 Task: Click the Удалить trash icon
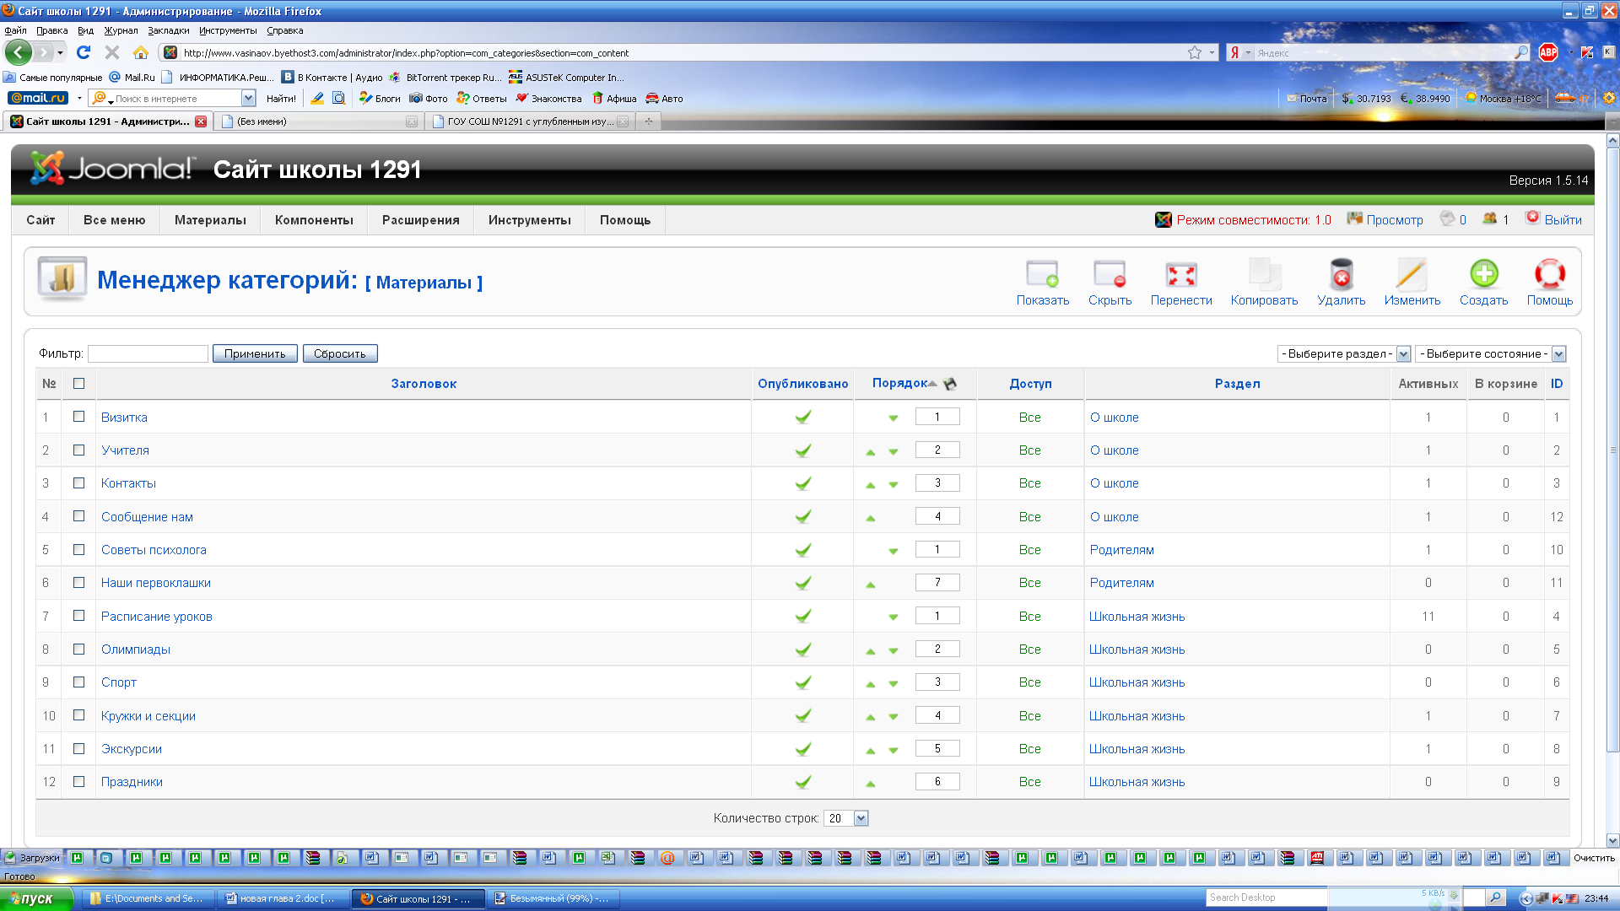[x=1341, y=275]
